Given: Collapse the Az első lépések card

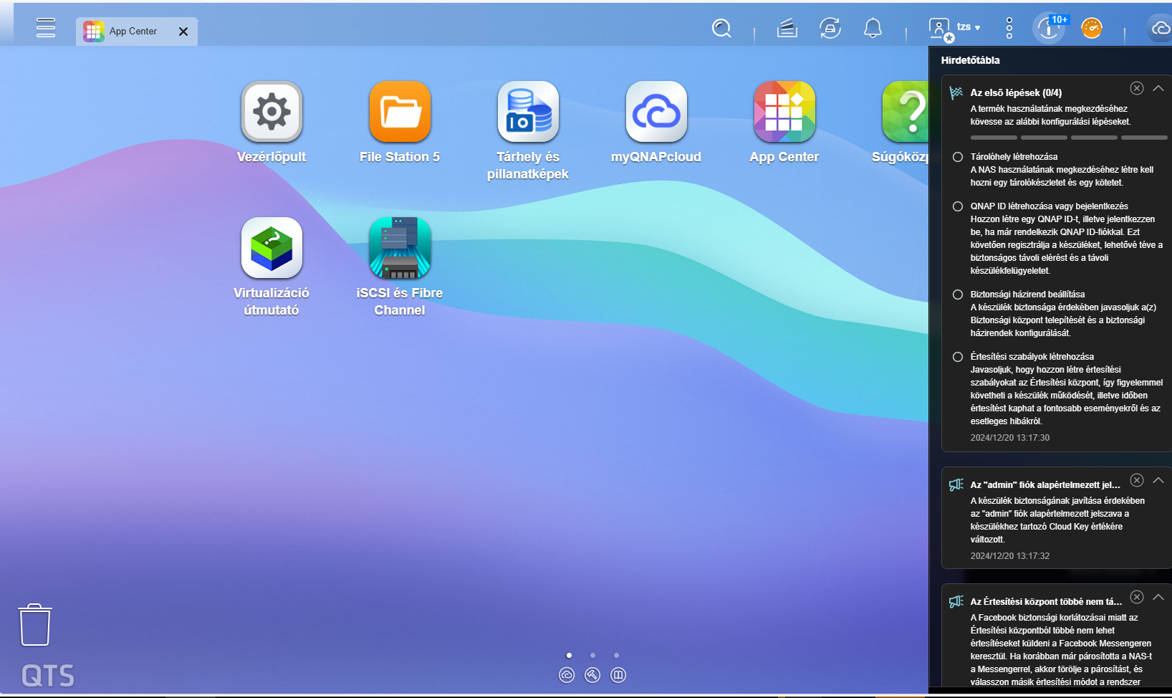Looking at the screenshot, I should (x=1158, y=88).
